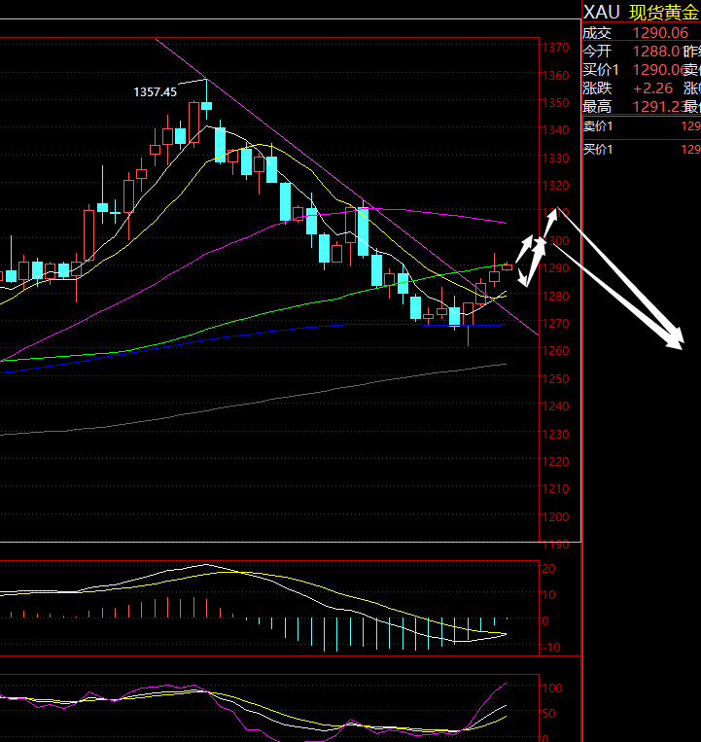This screenshot has width=701, height=742.
Task: Click the 买价1 value 1290.06 beside 涨跌 row above
Action: (x=658, y=70)
